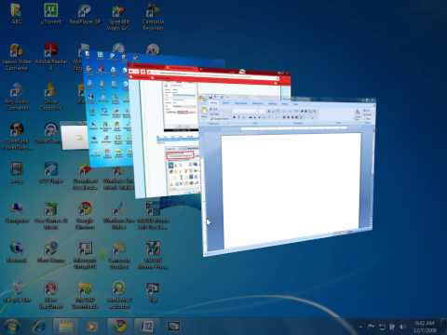Screen dimensions: 447x335
Task: Open the Page Layout tab in Word
Action: (241, 103)
